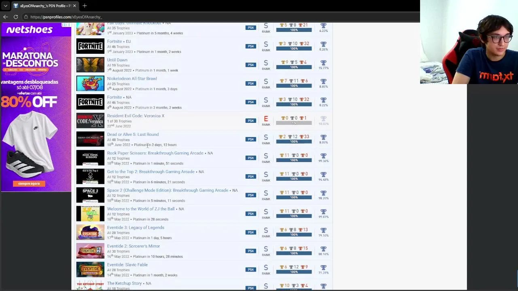Open Eventide 2: Sorcerer's Mirror link
This screenshot has width=518, height=291.
[133, 246]
